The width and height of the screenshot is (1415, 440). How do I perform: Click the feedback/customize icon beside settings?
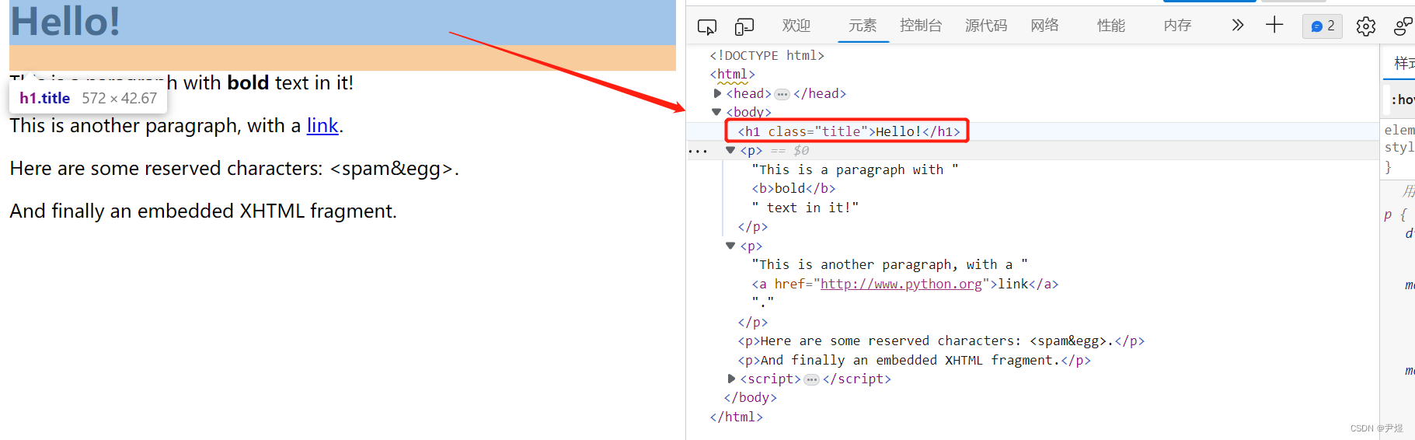tap(1403, 26)
